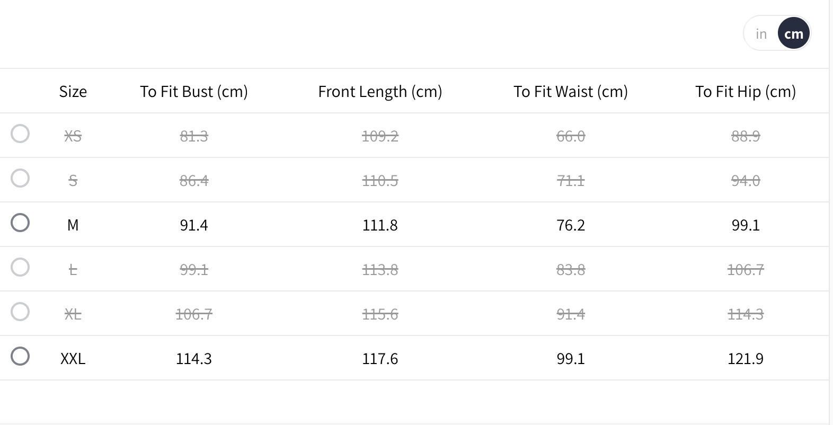Click the S size radio button

point(20,178)
